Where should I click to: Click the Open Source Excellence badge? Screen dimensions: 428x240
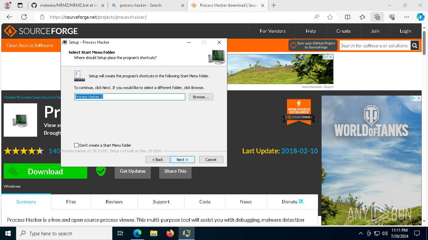pos(299,112)
